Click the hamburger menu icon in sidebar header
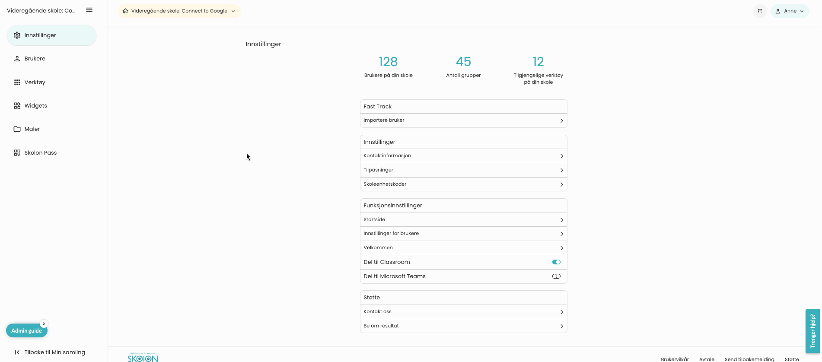 (89, 10)
